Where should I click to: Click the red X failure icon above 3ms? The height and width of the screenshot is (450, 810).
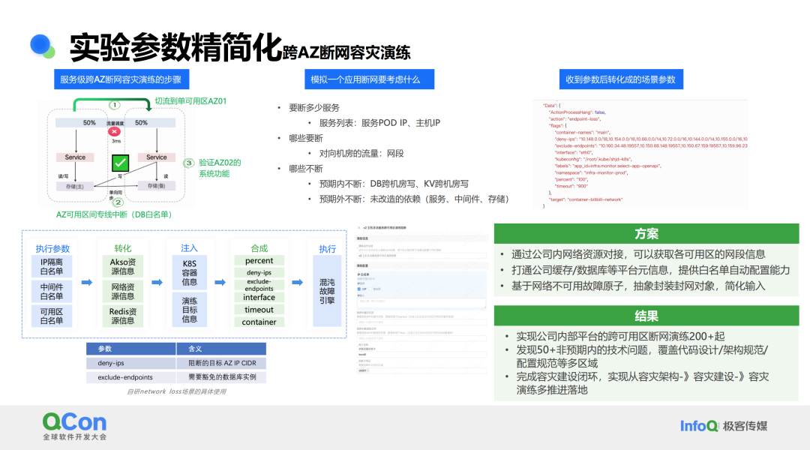click(x=114, y=132)
